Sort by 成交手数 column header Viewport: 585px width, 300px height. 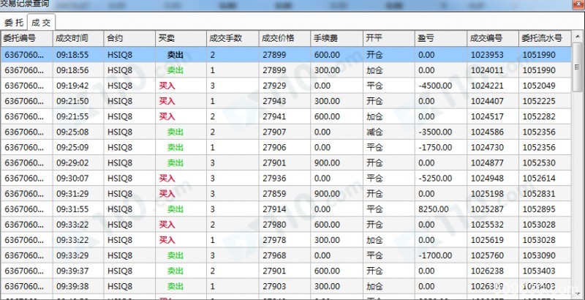tap(233, 38)
